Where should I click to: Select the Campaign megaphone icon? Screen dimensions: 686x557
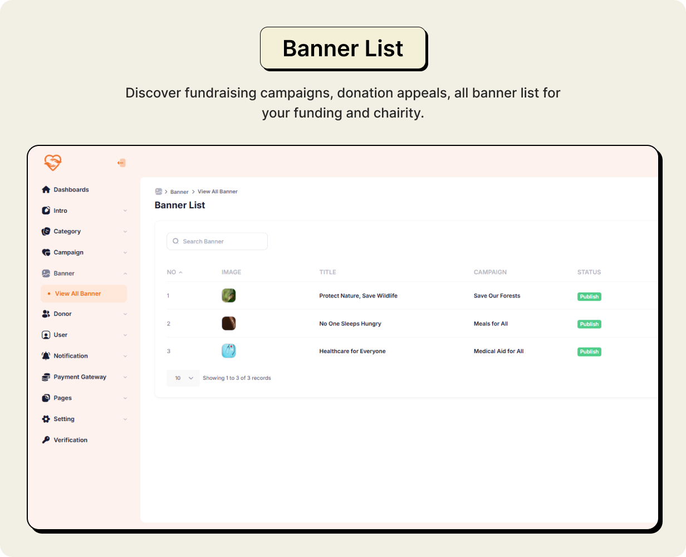pyautogui.click(x=46, y=252)
